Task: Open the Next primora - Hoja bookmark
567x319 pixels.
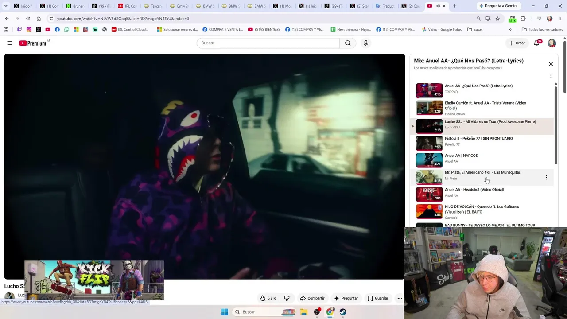Action: click(351, 30)
